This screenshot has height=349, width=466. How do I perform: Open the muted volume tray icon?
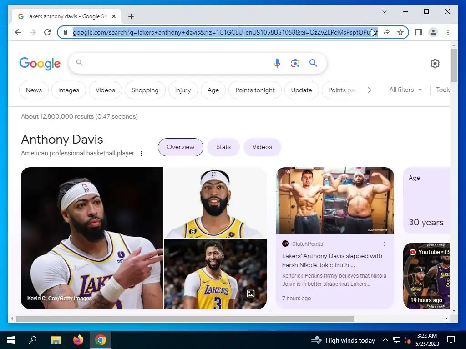pyautogui.click(x=407, y=340)
